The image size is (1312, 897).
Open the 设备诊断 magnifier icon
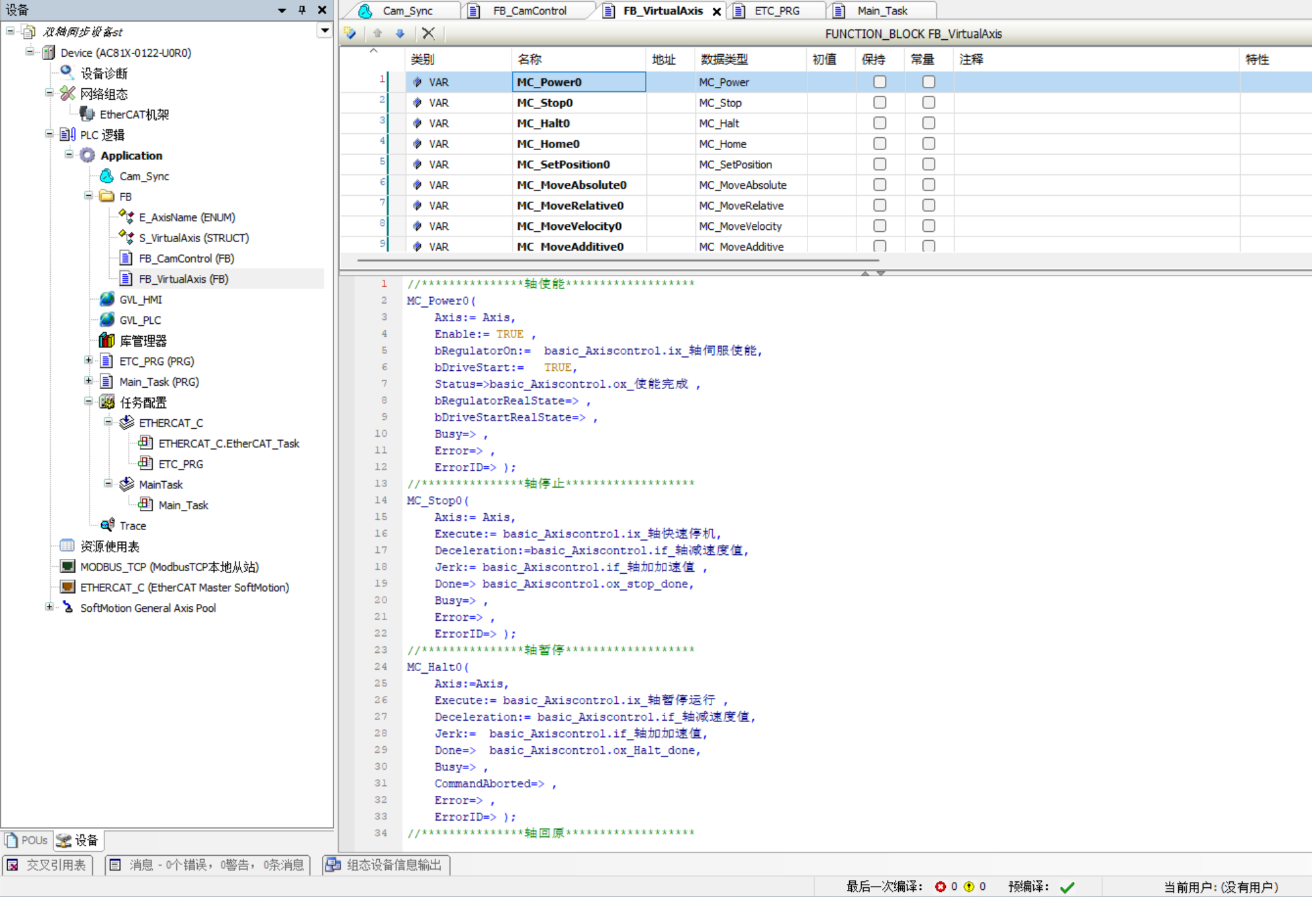click(67, 72)
